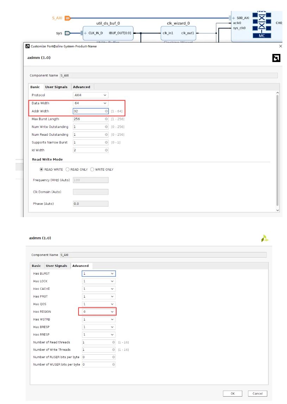Select the clk_wizard_0 block in diagram
This screenshot has width=287, height=404.
tap(179, 33)
